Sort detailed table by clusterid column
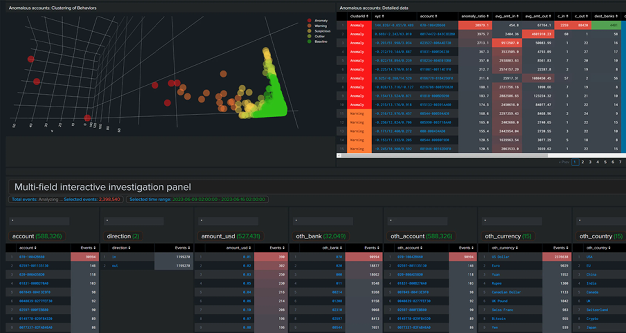This screenshot has width=626, height=333. pos(359,16)
